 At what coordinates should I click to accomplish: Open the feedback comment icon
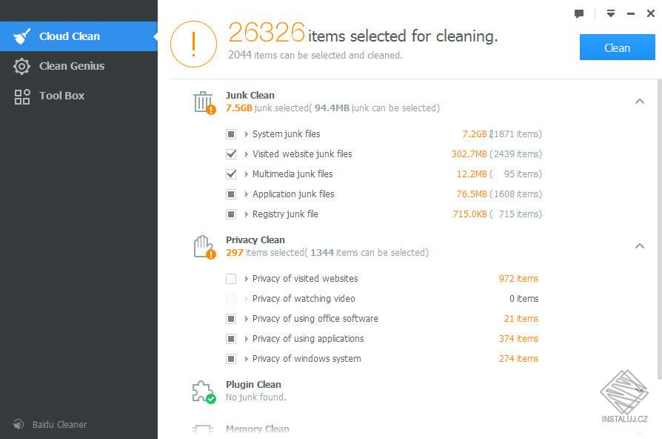point(579,13)
